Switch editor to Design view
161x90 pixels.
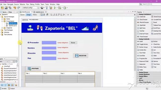[x=28, y=15]
